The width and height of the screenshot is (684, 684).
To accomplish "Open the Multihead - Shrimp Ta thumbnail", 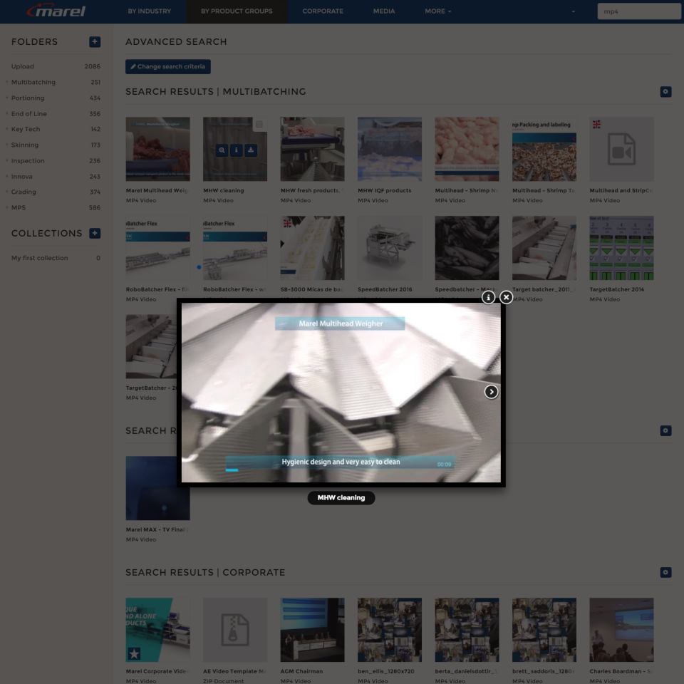I will [x=544, y=149].
